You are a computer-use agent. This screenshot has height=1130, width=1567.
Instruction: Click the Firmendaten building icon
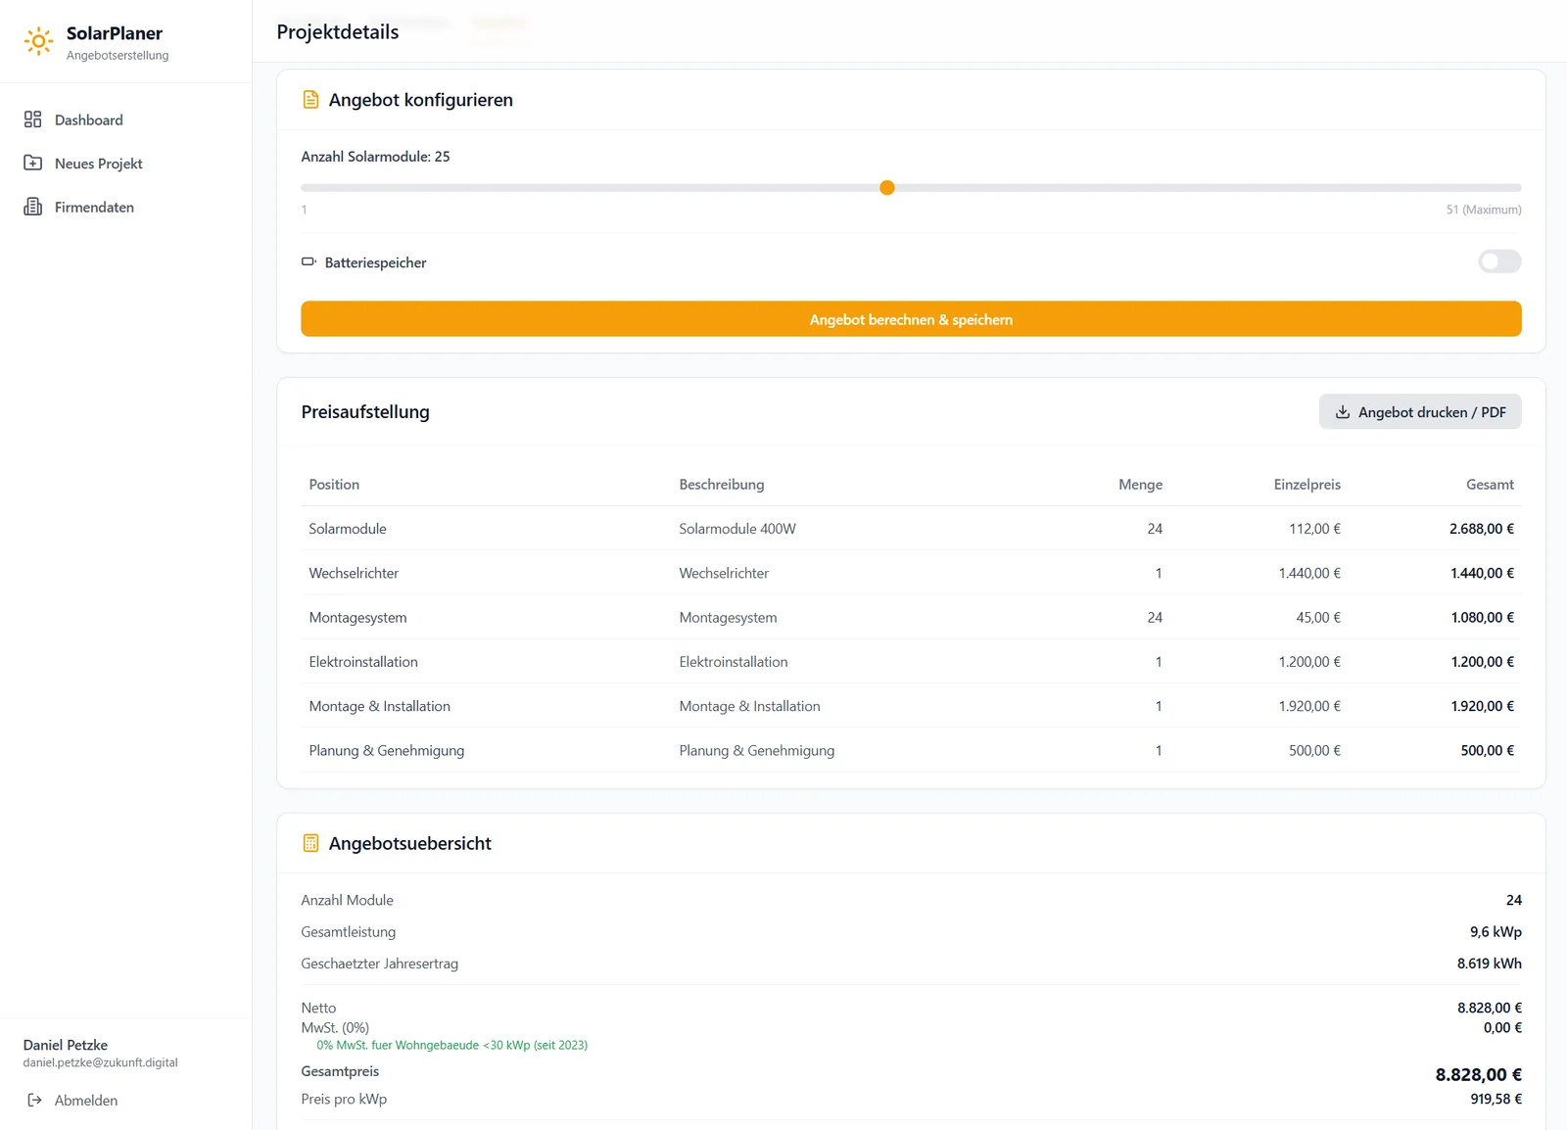tap(33, 207)
